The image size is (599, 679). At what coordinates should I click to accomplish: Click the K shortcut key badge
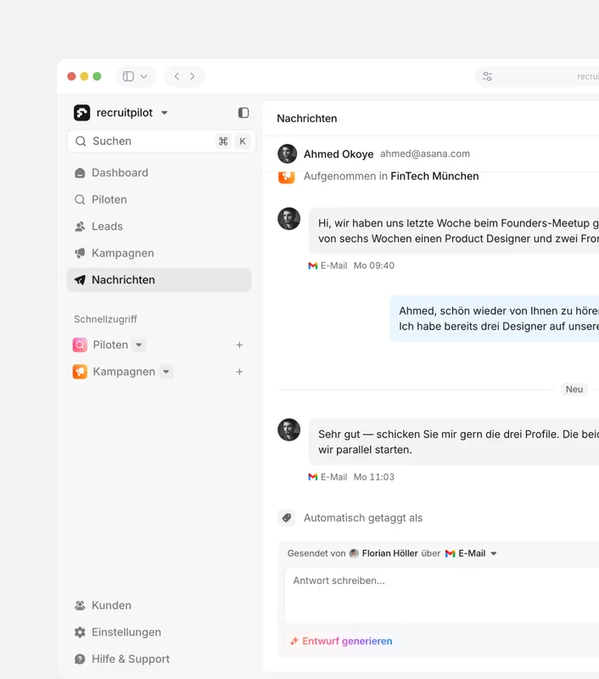coord(243,141)
